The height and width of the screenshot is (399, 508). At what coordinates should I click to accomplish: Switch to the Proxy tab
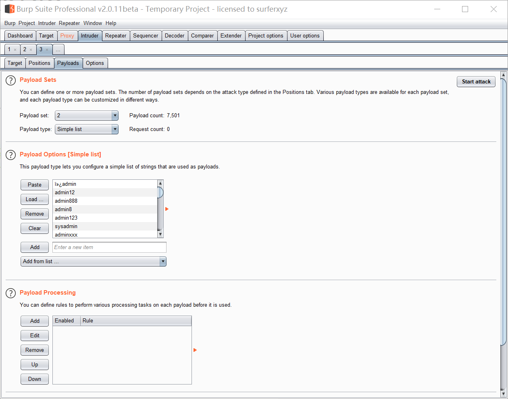67,36
